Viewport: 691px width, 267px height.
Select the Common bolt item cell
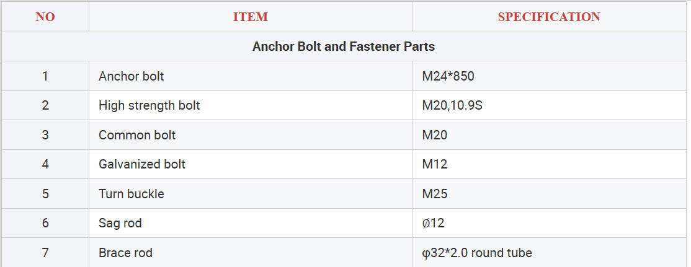(137, 135)
